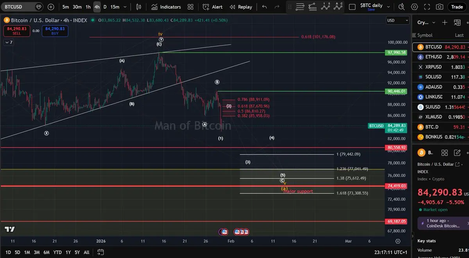Click the red SELL 84,290.83 button

(x=16, y=30)
